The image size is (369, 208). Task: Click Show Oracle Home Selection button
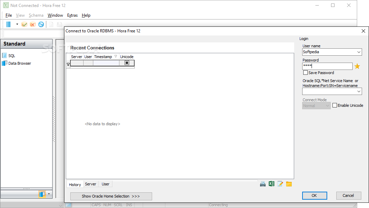coord(111,196)
